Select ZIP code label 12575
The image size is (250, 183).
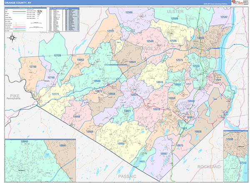click(x=179, y=60)
